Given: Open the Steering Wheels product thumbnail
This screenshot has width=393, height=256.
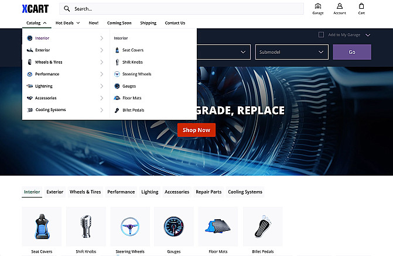Looking at the screenshot, I should coord(130,227).
